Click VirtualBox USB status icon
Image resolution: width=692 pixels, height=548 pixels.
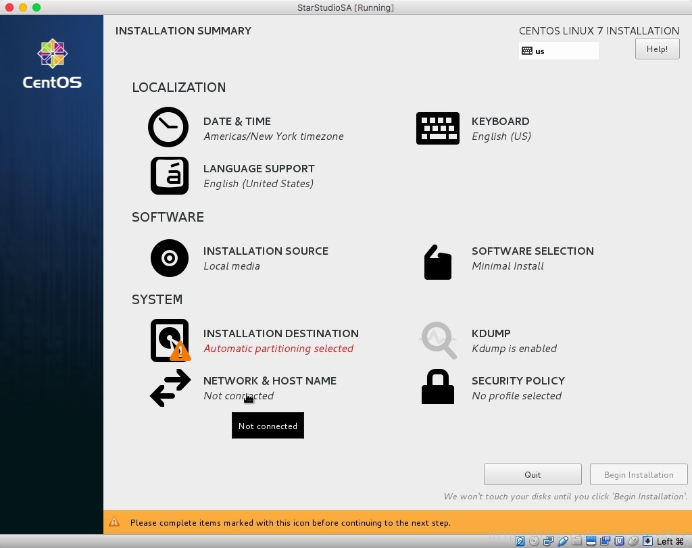click(x=563, y=541)
